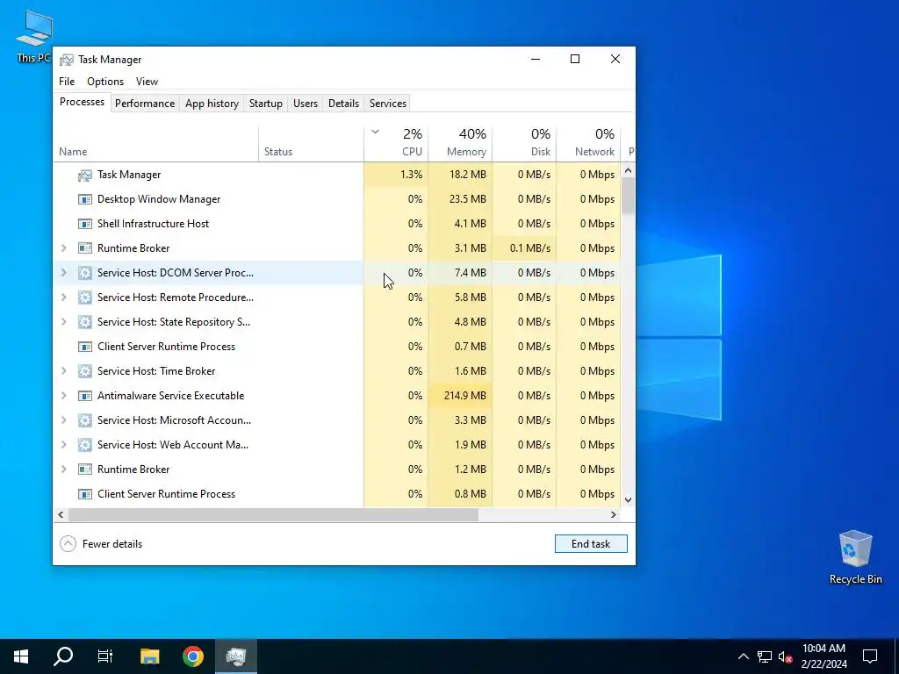Expand the Service Host: Web Account Manager row

tap(63, 445)
